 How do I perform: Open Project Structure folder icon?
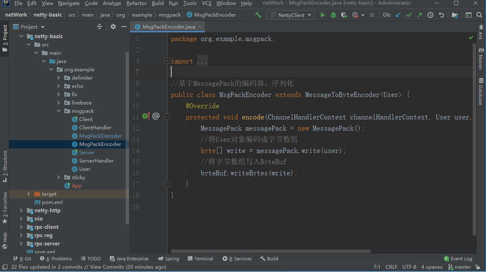[x=455, y=15]
